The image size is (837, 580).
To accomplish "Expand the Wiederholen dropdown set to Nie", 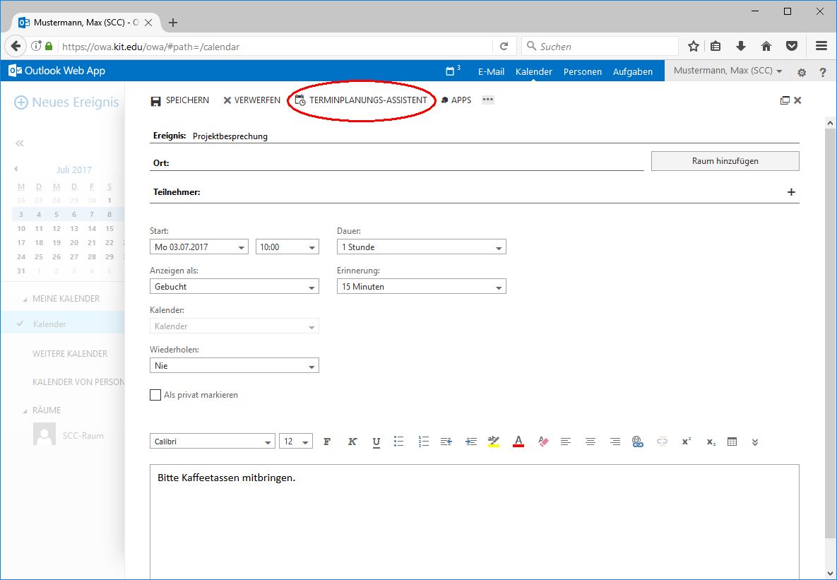I will pos(235,366).
